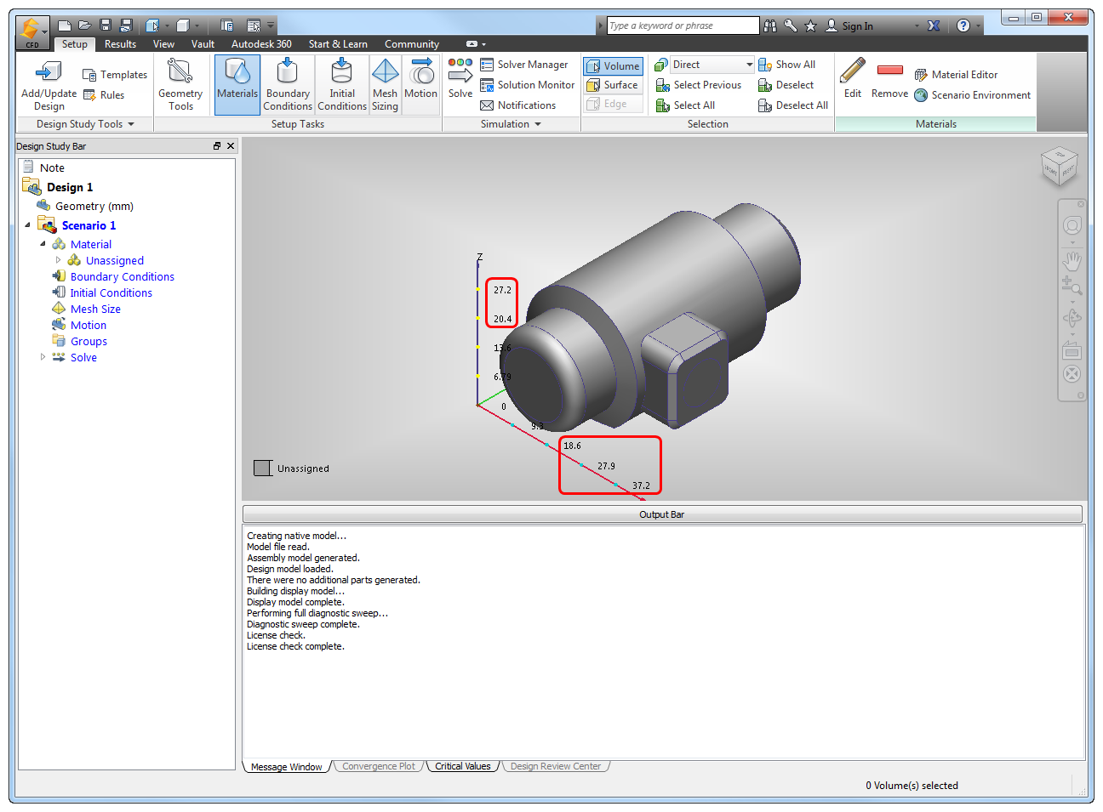This screenshot has height=812, width=1103.
Task: Click the Open folder icon in quick access toolbar
Action: [x=85, y=26]
